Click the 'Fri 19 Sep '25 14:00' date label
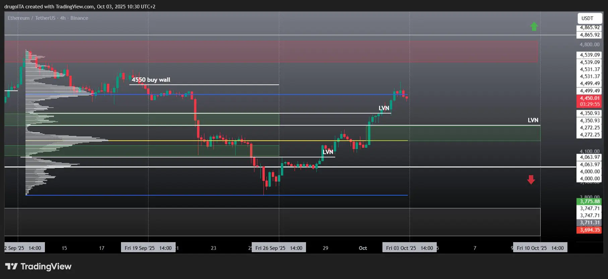Viewport: 608px width, 279px height. [148, 248]
